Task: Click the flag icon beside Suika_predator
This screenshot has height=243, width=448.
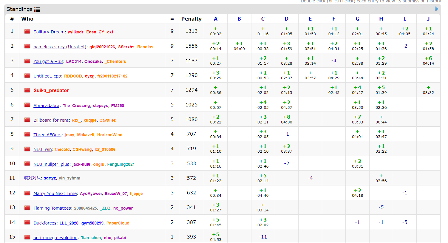Action: coord(27,90)
